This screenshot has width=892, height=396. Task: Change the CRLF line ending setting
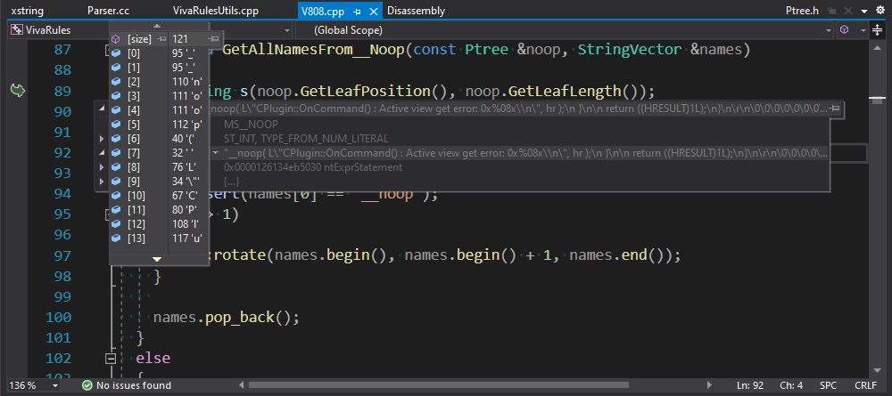[x=865, y=385]
